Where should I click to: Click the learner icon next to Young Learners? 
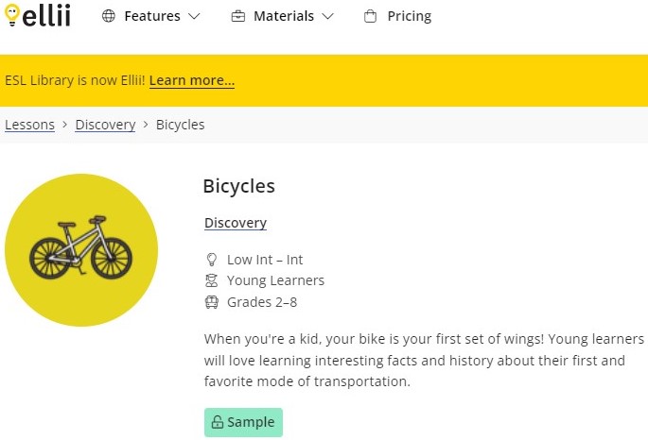coord(212,280)
